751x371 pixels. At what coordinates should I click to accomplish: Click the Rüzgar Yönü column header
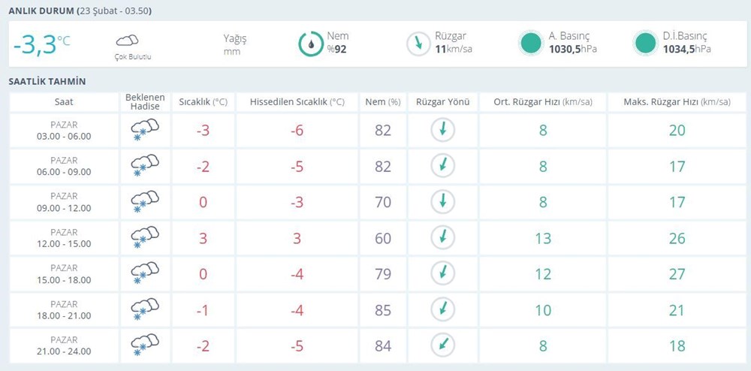442,102
